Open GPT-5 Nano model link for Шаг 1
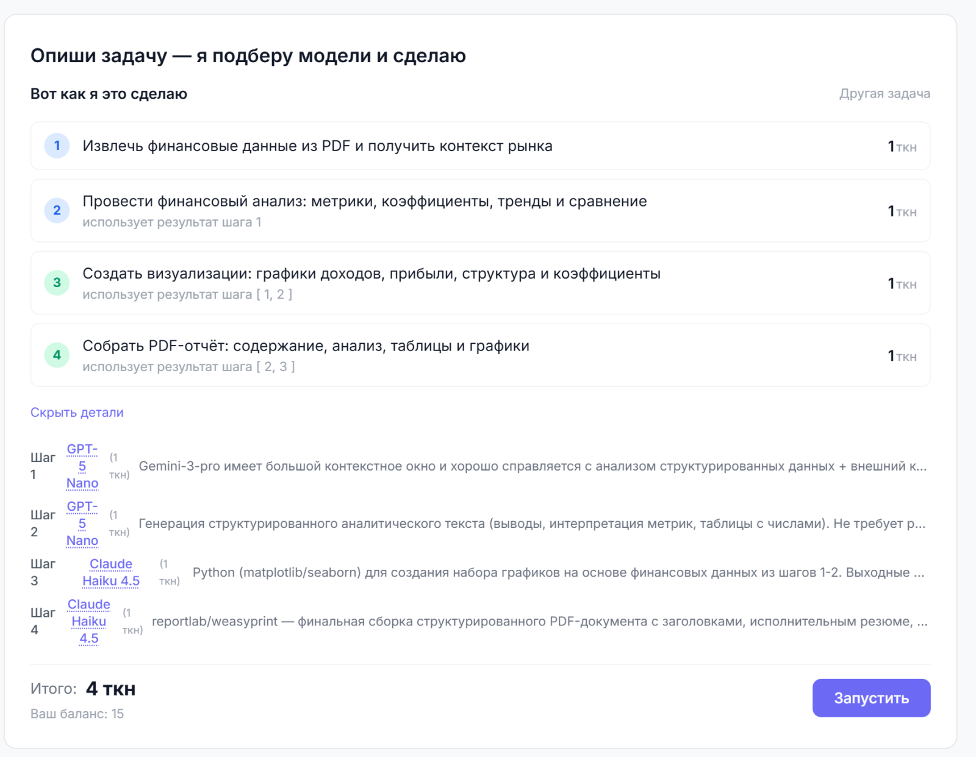 coord(82,466)
